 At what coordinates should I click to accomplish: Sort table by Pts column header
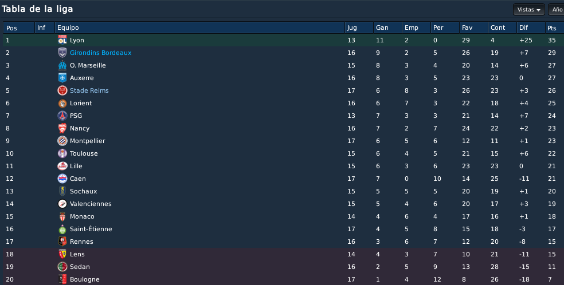554,27
